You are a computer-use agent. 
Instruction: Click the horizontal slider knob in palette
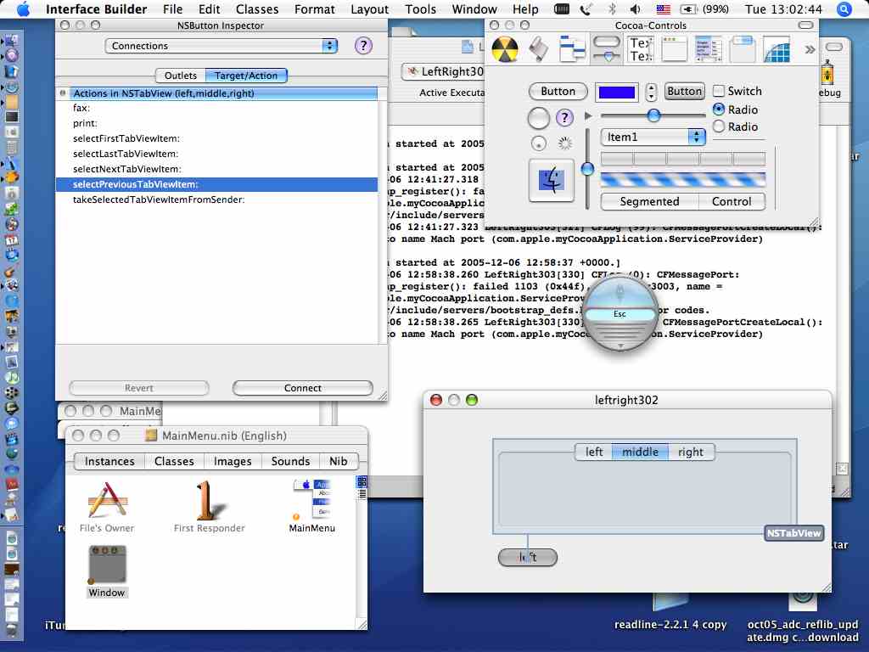coord(653,115)
